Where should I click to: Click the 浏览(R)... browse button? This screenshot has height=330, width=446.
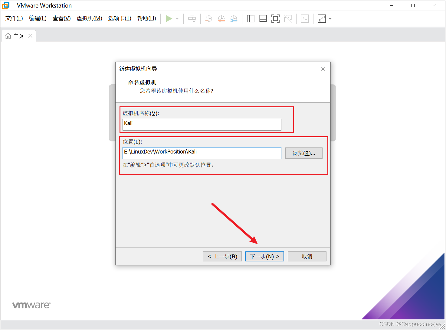pyautogui.click(x=304, y=153)
